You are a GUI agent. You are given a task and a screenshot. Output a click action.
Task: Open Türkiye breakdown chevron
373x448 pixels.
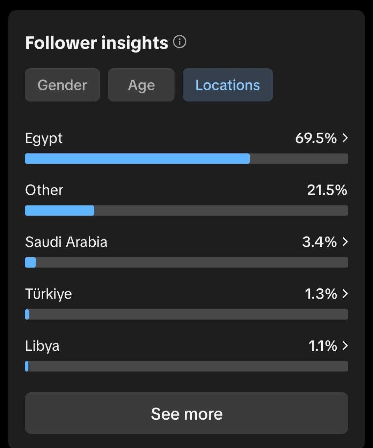pyautogui.click(x=345, y=294)
